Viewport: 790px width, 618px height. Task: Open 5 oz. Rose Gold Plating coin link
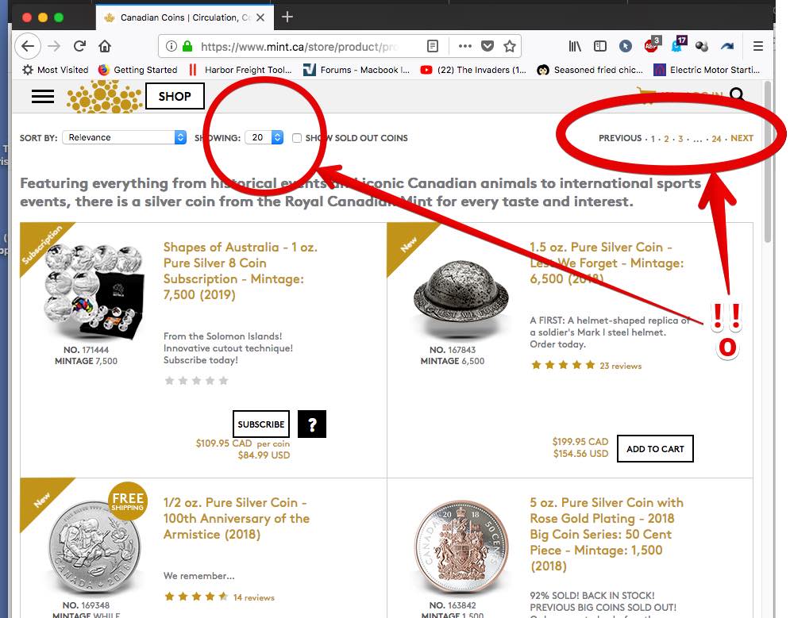click(x=607, y=534)
